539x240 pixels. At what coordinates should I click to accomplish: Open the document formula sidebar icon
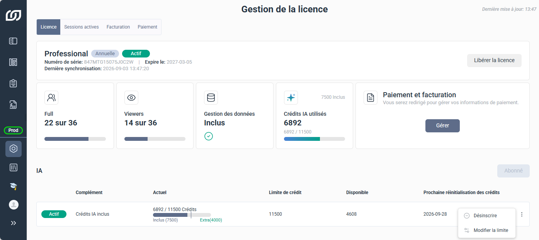(13, 105)
